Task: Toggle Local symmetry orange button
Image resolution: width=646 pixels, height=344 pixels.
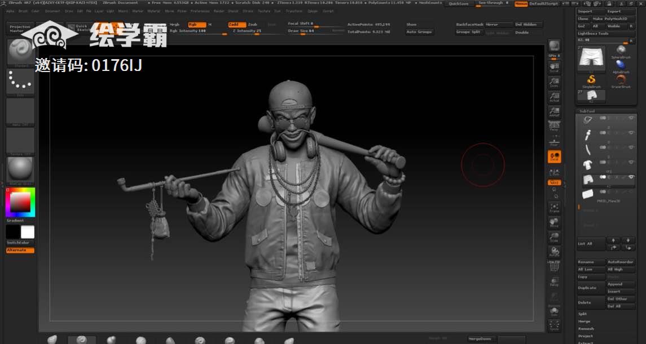Action: click(554, 157)
